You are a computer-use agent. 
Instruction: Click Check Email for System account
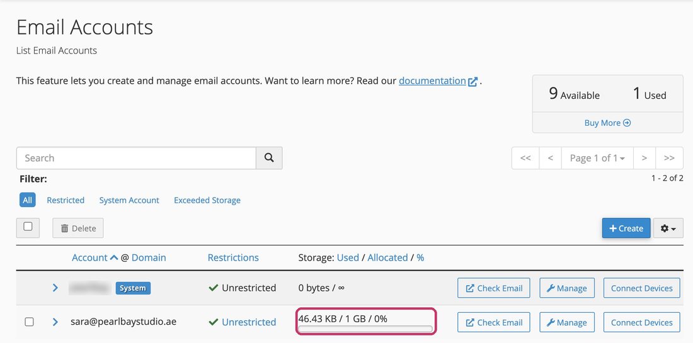tap(494, 288)
